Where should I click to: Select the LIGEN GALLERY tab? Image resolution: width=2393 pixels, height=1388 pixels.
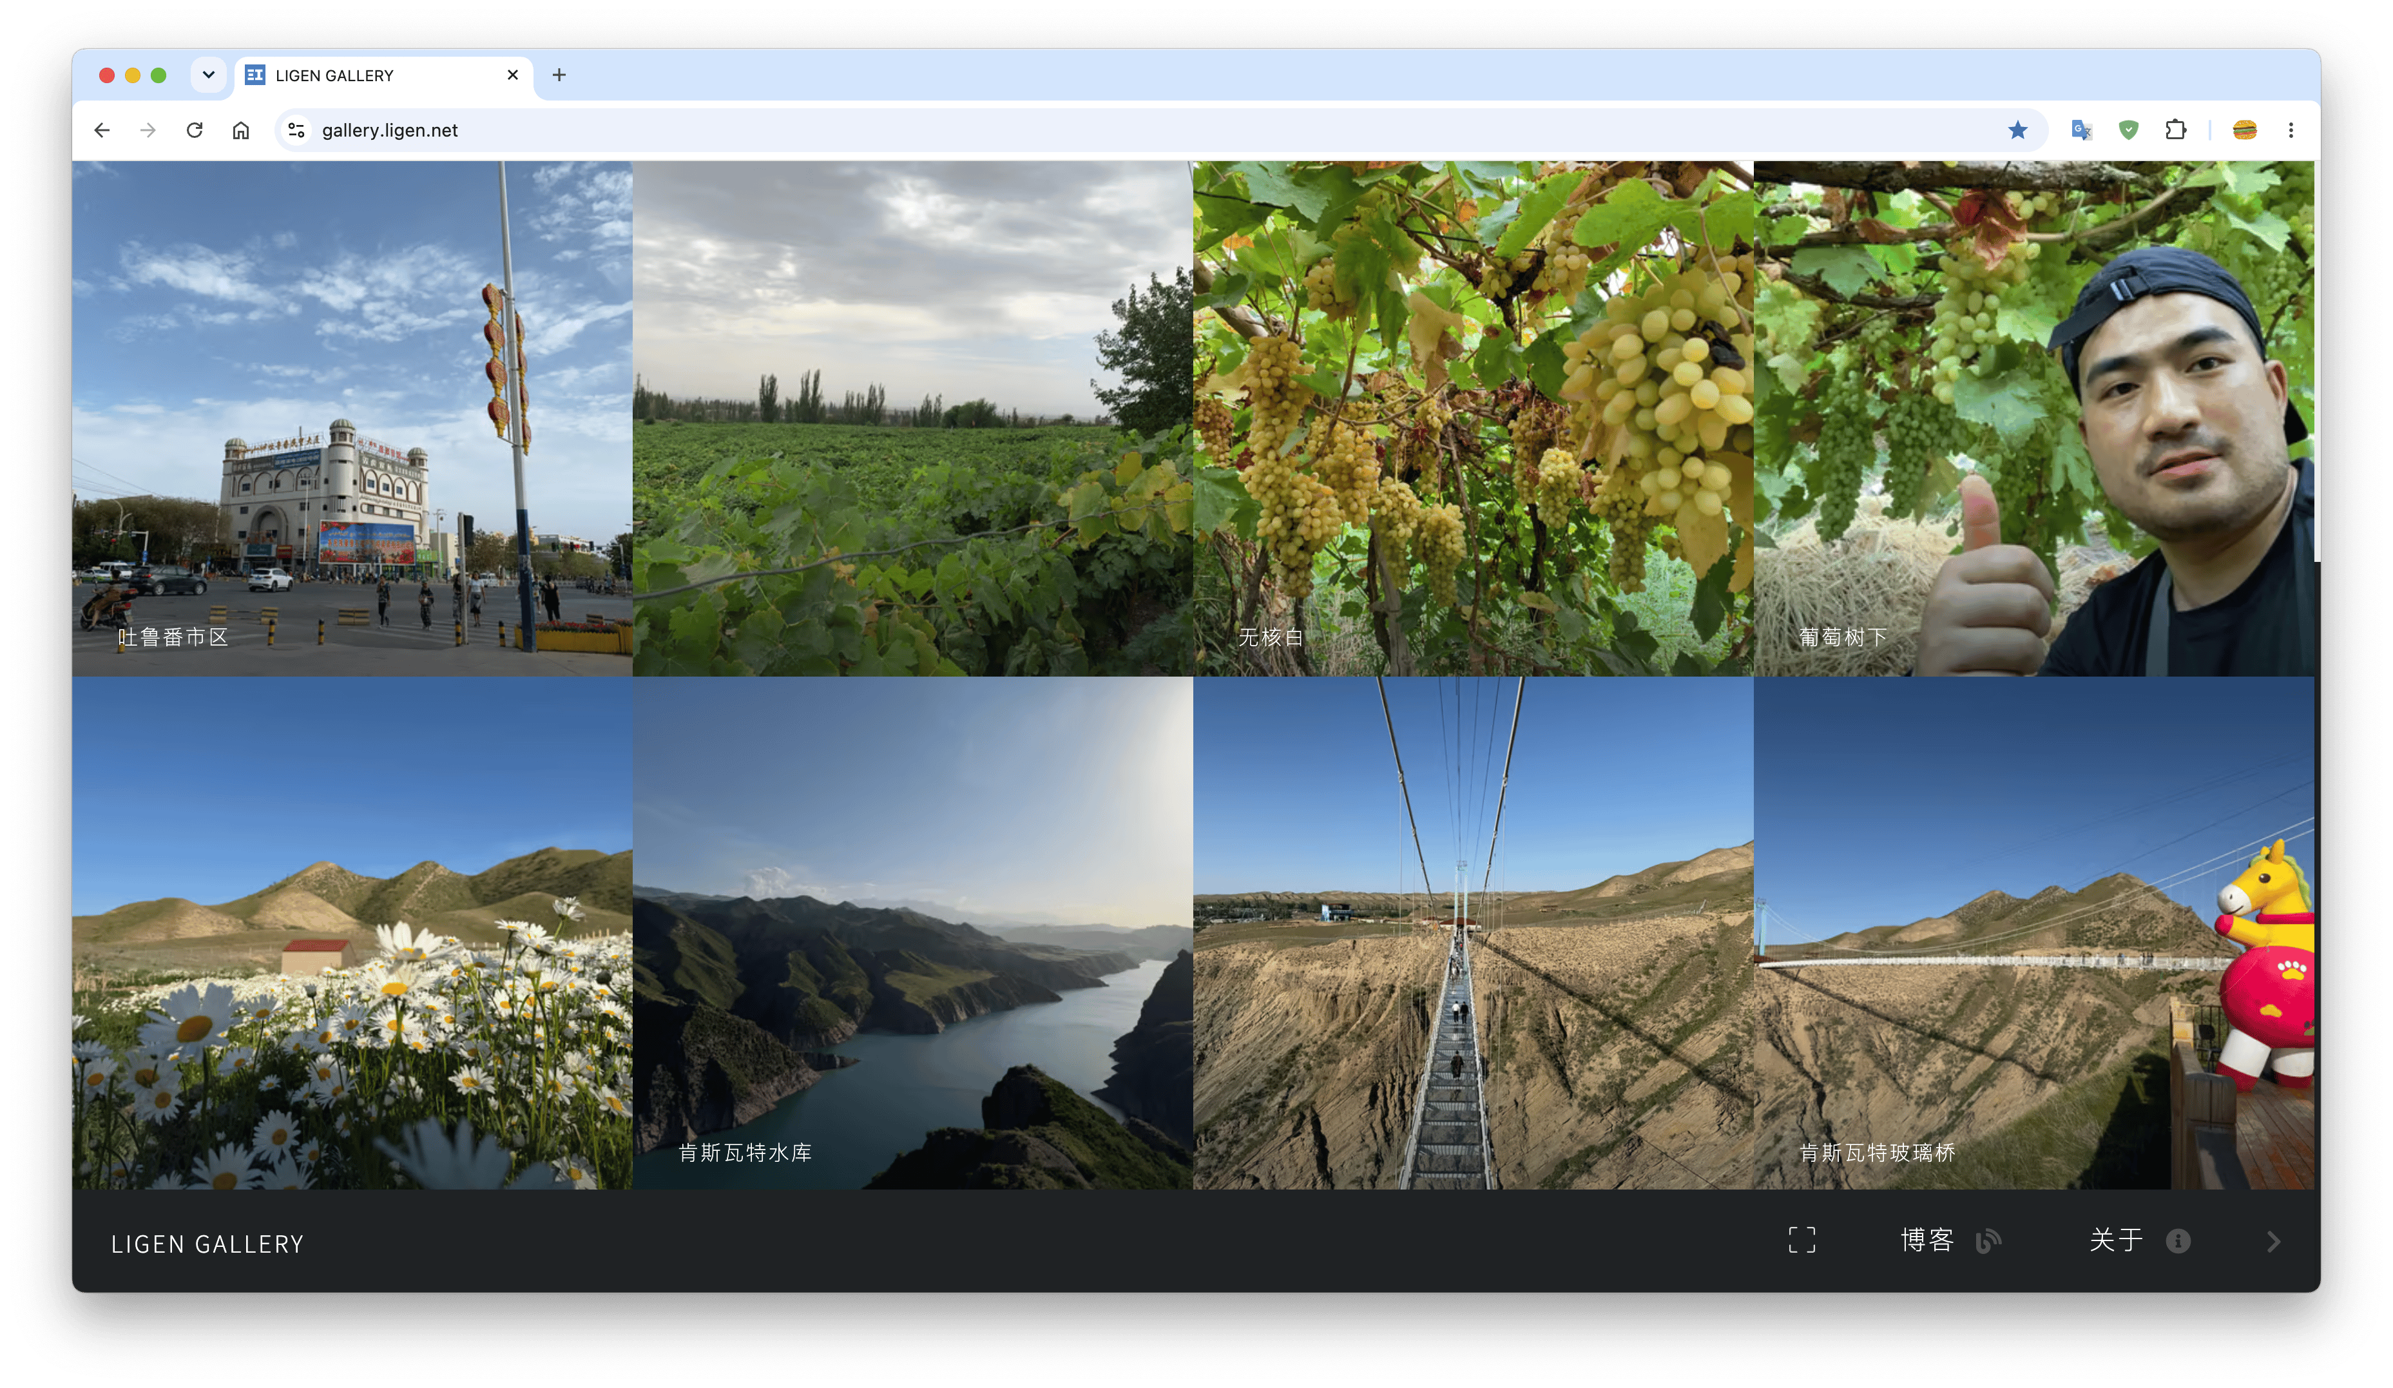click(x=383, y=76)
